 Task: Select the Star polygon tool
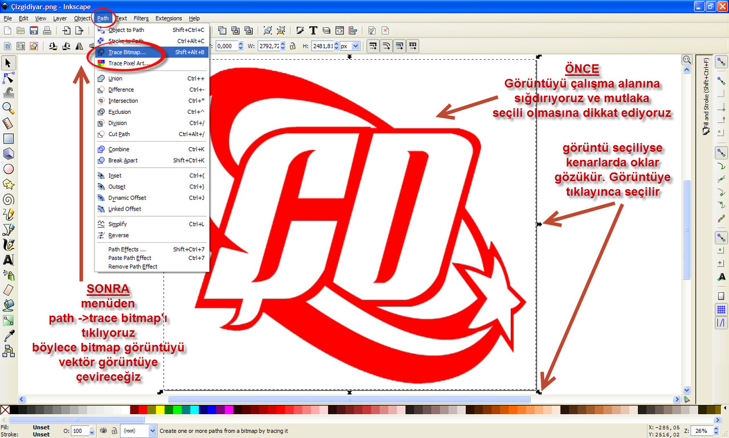click(9, 184)
